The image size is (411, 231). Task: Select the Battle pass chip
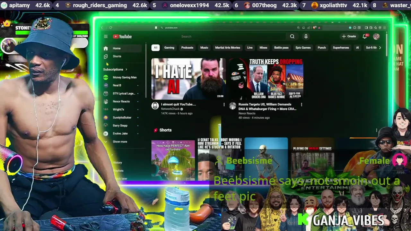[x=281, y=47]
